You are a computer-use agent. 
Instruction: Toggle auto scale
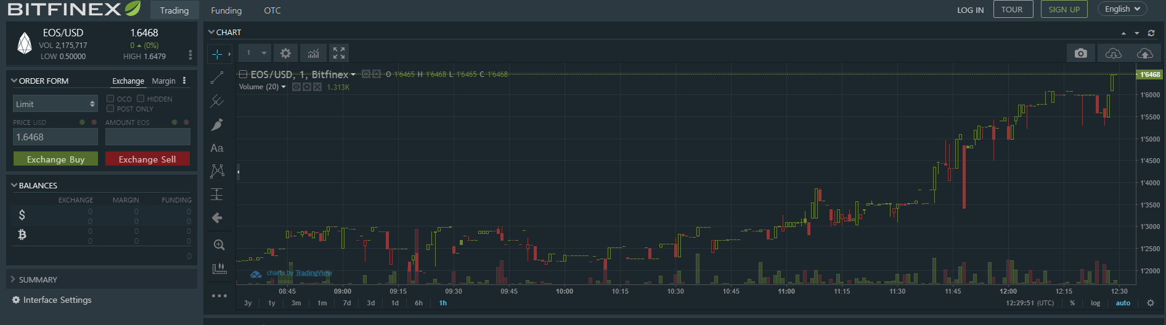tap(1123, 303)
